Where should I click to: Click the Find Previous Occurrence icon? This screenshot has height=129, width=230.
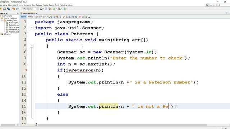(51, 17)
